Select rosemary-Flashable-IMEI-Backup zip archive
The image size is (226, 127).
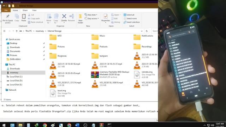tap(110, 74)
